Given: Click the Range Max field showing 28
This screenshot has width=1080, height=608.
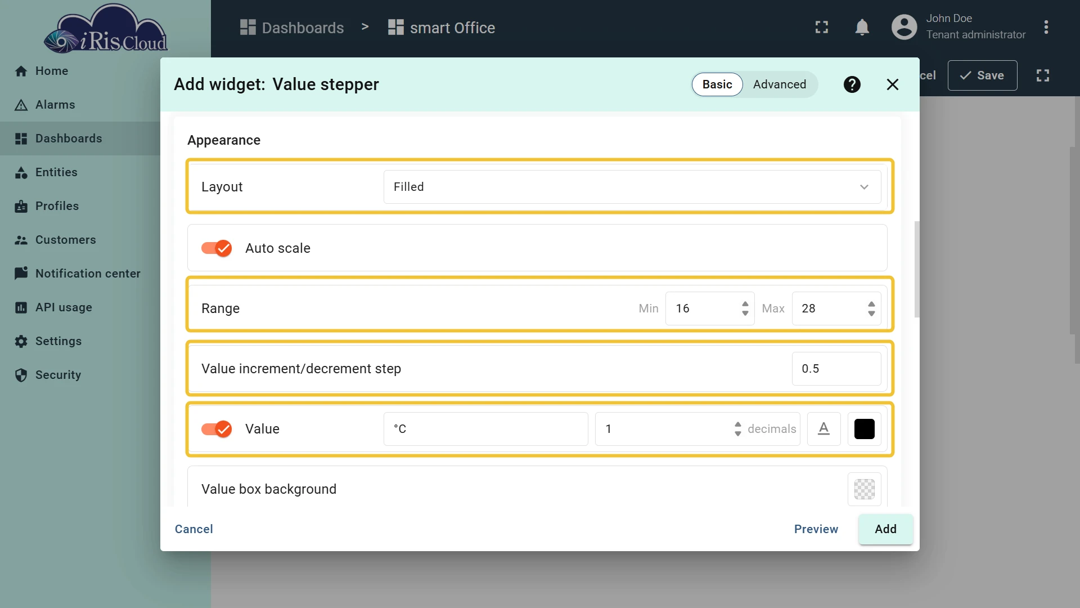Looking at the screenshot, I should pyautogui.click(x=836, y=309).
